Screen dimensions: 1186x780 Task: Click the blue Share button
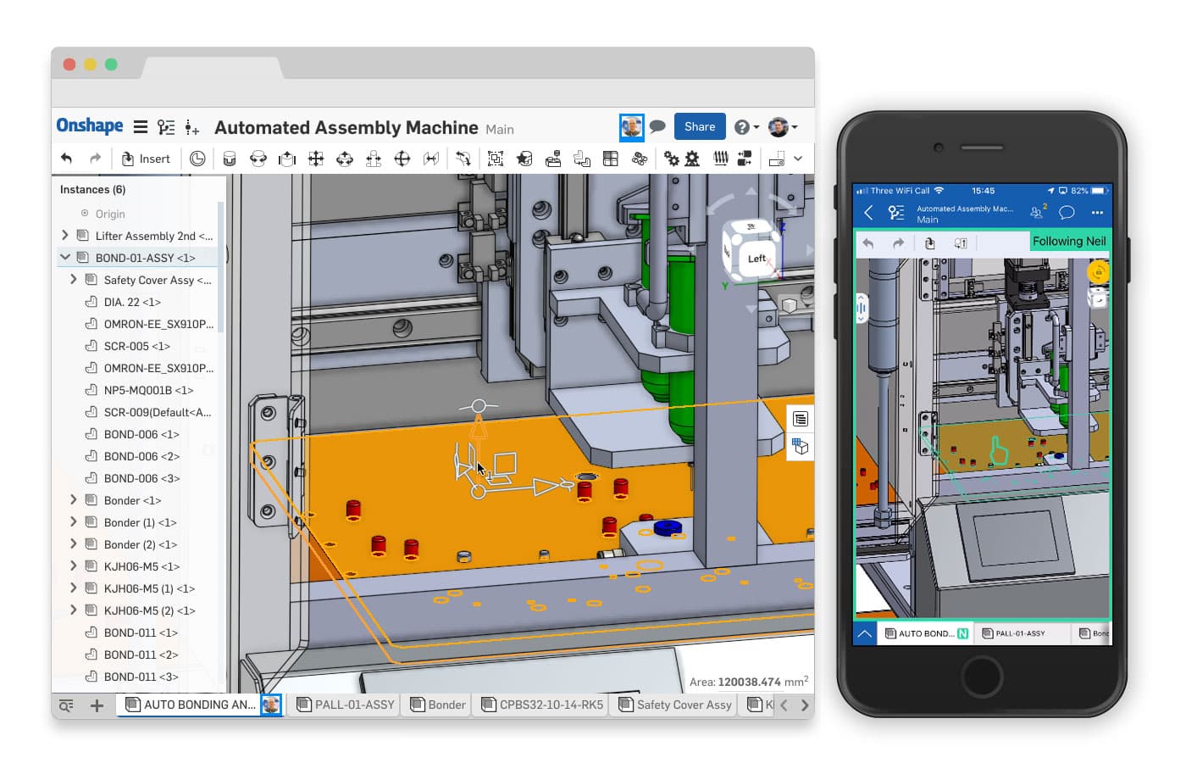click(x=700, y=126)
